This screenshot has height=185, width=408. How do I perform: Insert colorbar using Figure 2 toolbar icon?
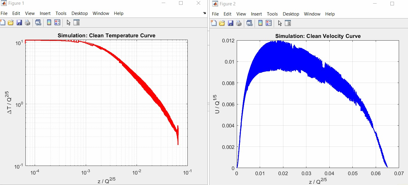click(260, 23)
